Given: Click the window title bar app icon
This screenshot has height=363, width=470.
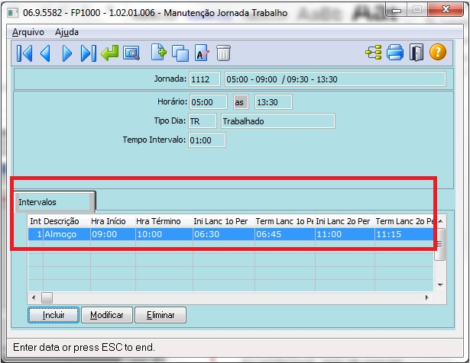Looking at the screenshot, I should point(12,13).
